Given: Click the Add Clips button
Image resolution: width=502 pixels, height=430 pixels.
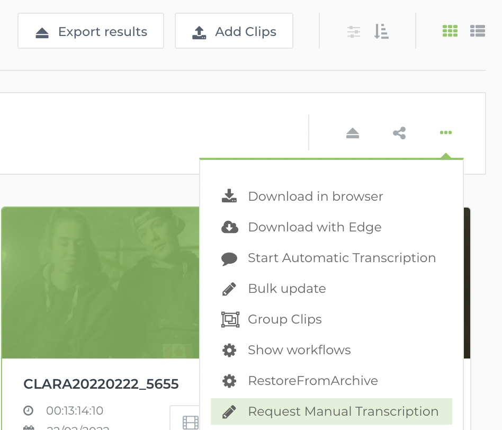Looking at the screenshot, I should (x=234, y=31).
